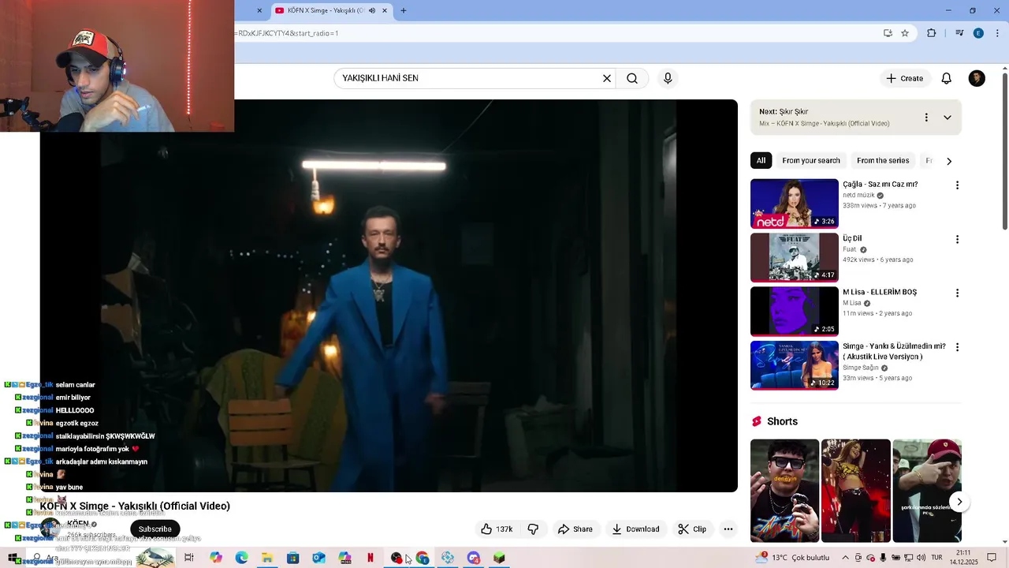
Task: Open the Chrome three-dot menu
Action: [x=998, y=33]
